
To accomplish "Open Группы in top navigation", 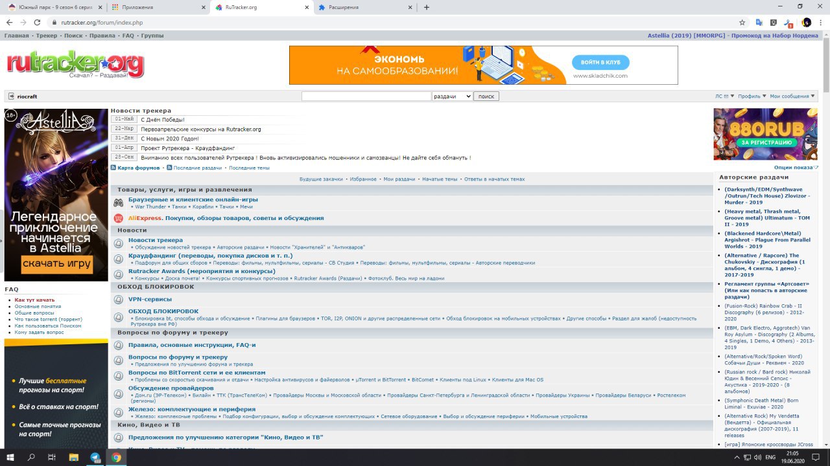I will pyautogui.click(x=152, y=36).
